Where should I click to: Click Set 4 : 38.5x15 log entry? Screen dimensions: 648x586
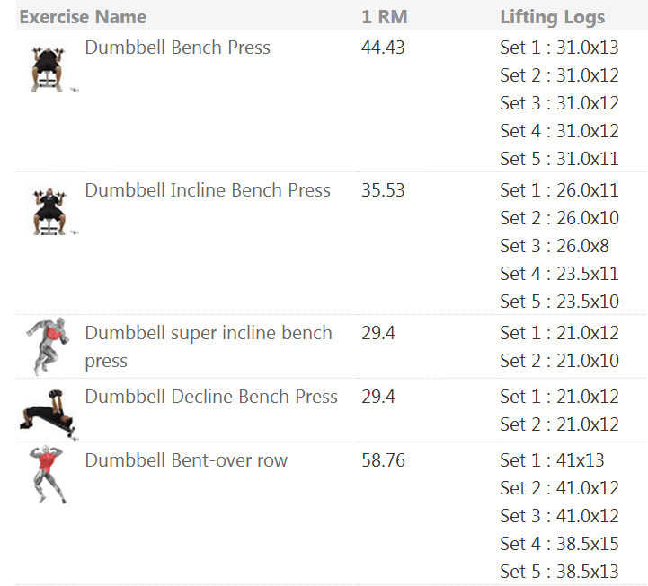(559, 544)
